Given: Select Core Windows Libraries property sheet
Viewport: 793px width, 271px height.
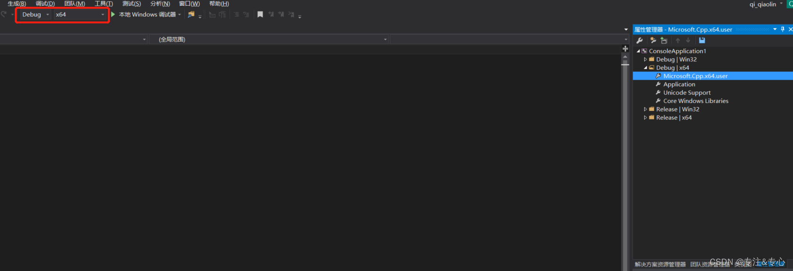Looking at the screenshot, I should [696, 101].
